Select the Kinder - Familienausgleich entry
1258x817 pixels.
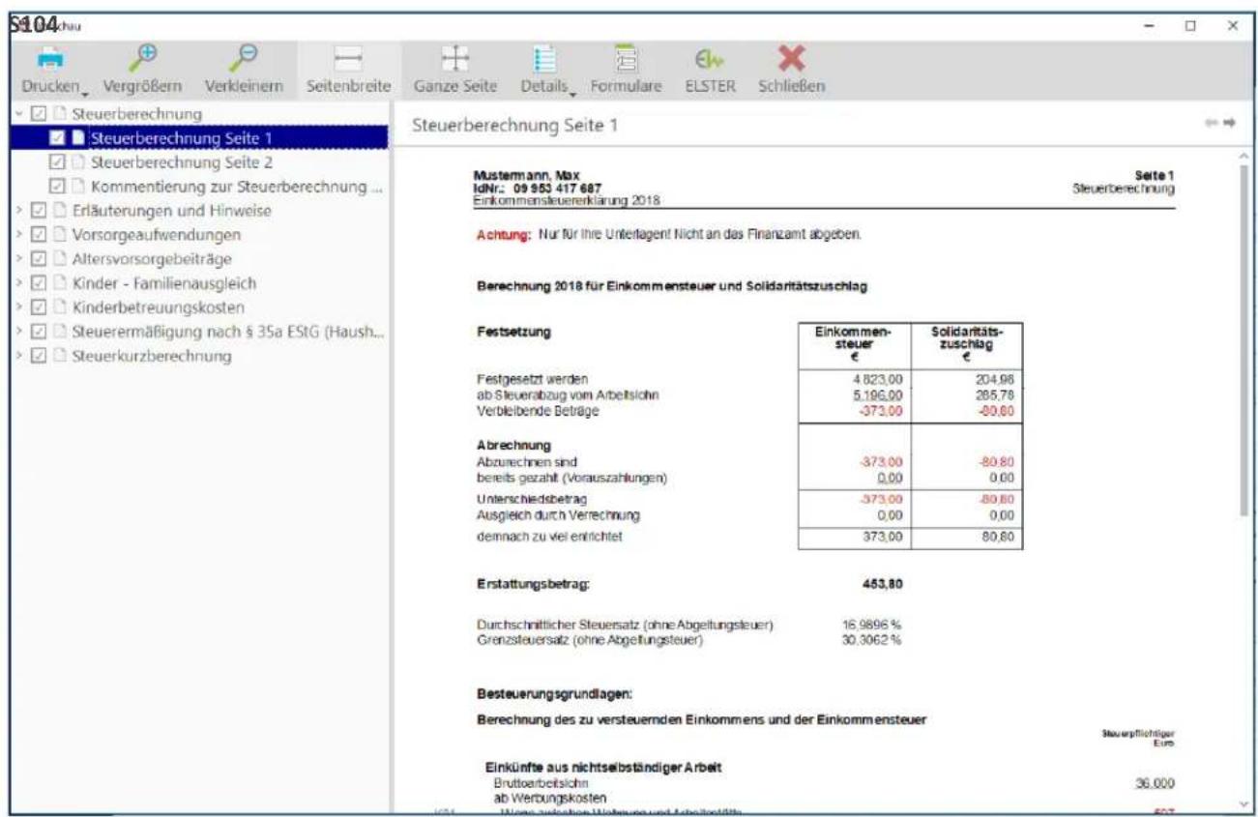tap(164, 283)
